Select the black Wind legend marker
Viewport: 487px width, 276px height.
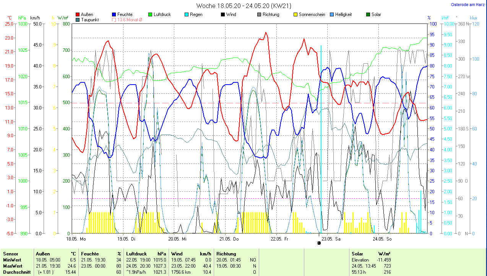[222, 14]
